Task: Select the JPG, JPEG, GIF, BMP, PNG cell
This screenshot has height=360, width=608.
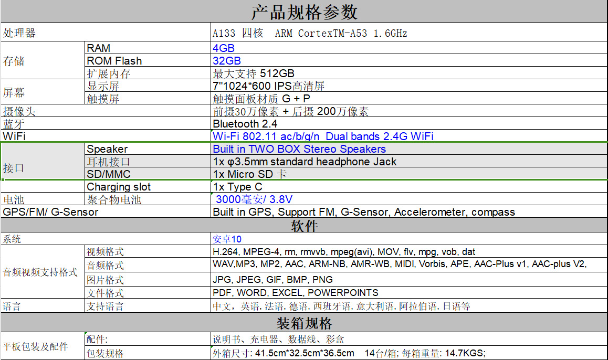Action: click(x=409, y=279)
